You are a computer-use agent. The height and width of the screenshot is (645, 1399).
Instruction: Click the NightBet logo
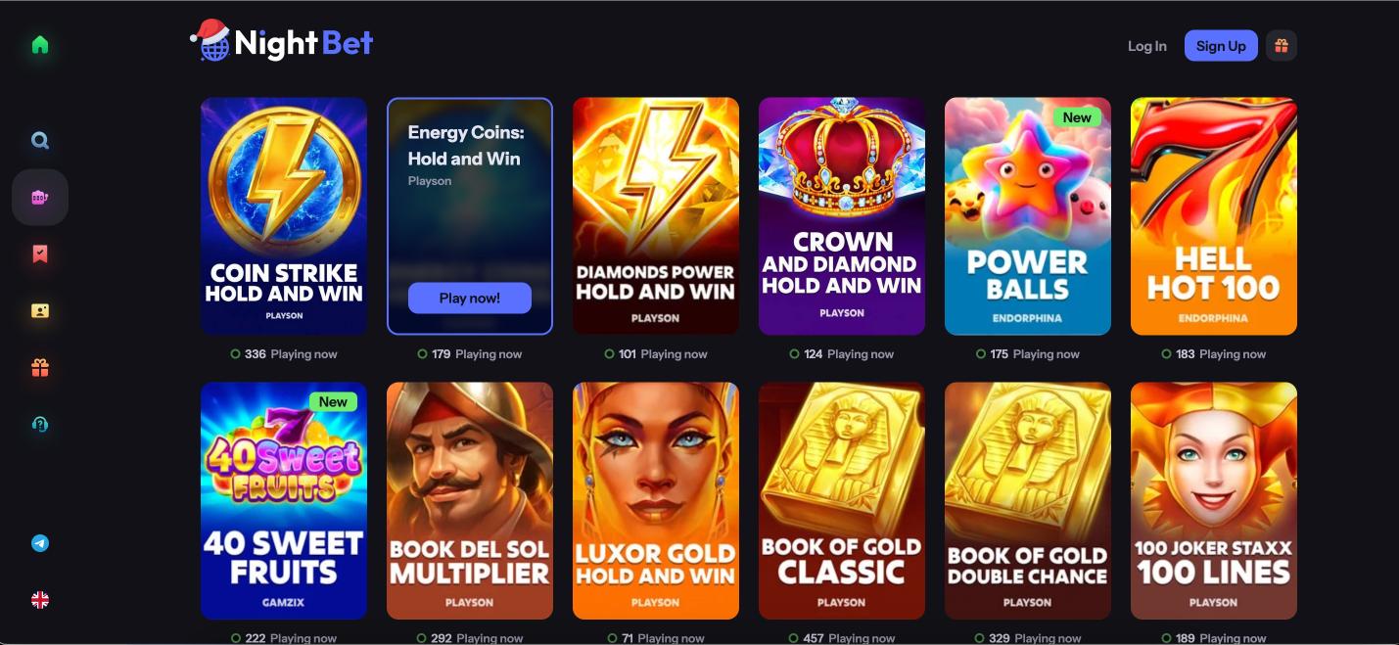(x=282, y=41)
